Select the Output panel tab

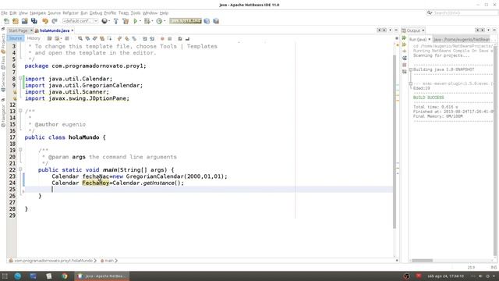[x=413, y=30]
